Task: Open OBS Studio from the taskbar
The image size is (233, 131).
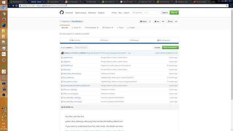Action: tap(4, 95)
